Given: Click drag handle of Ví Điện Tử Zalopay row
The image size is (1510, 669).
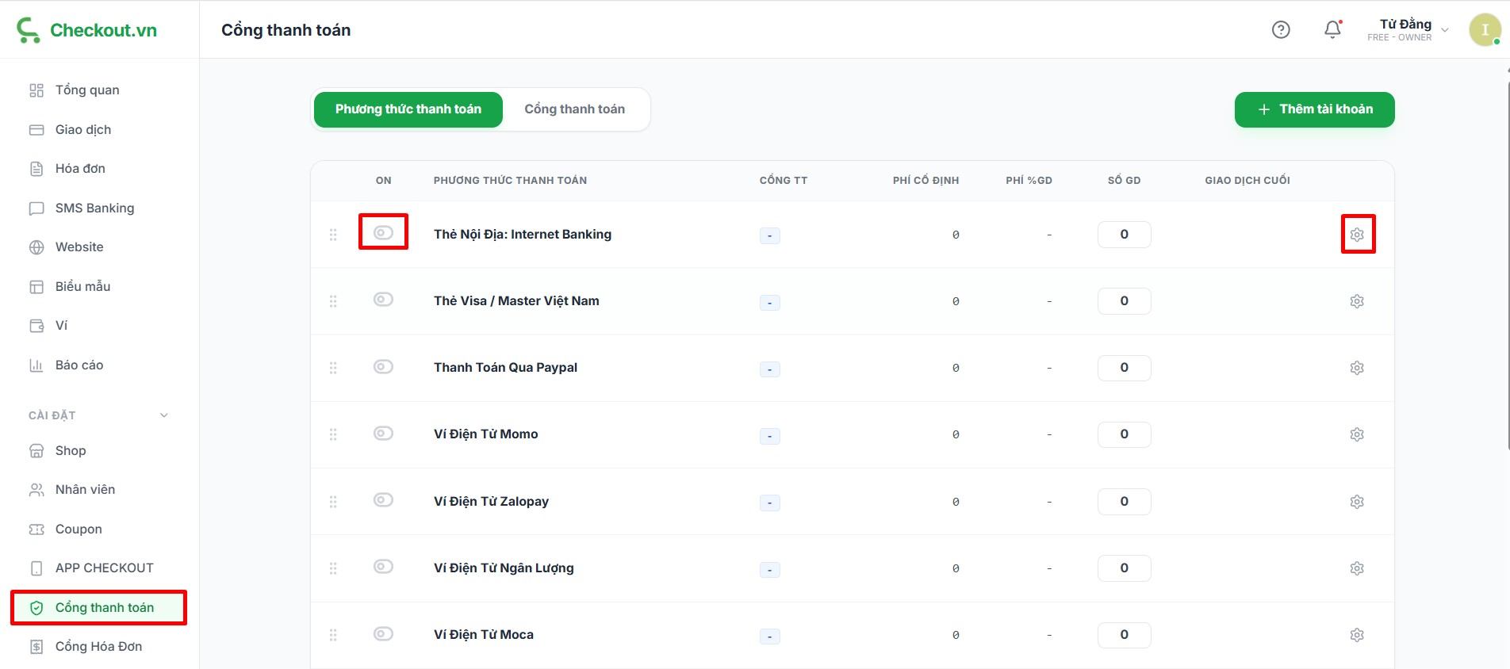Looking at the screenshot, I should (x=333, y=502).
